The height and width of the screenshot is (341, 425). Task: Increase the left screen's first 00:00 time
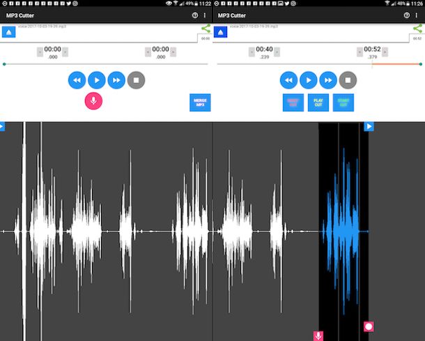pos(65,52)
